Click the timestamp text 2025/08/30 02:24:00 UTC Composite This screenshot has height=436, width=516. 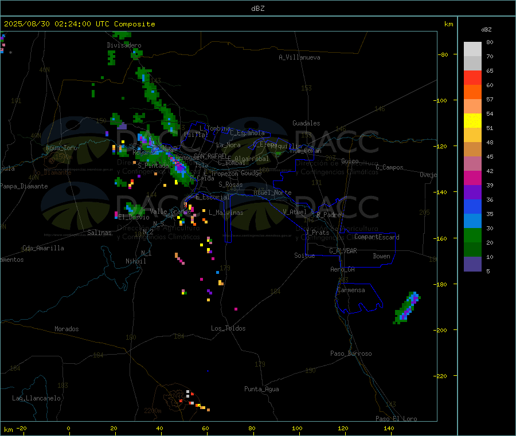(79, 24)
